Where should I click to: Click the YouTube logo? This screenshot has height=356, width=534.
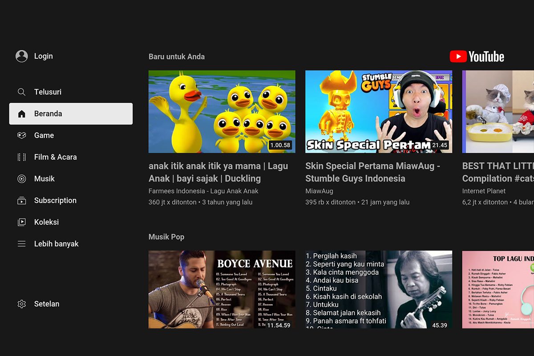(x=477, y=57)
